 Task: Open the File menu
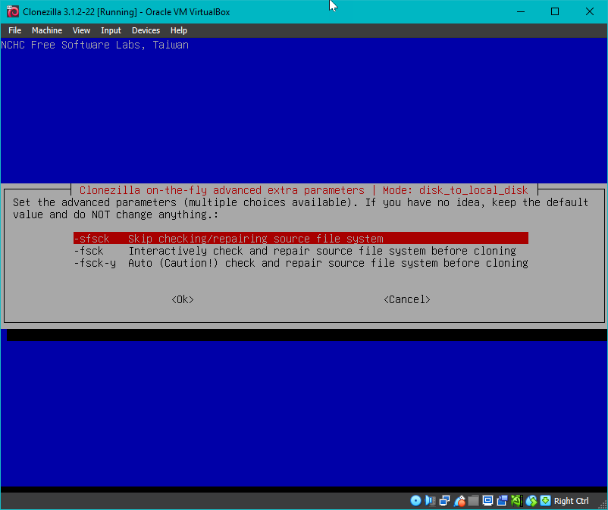pos(14,30)
